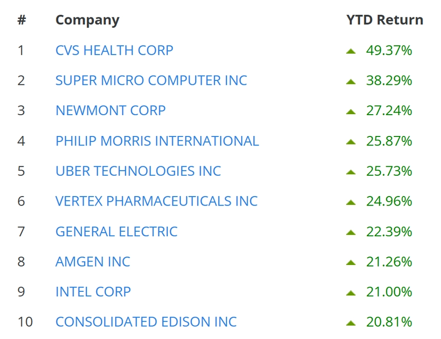
Task: Click the Company column header
Action: click(87, 20)
